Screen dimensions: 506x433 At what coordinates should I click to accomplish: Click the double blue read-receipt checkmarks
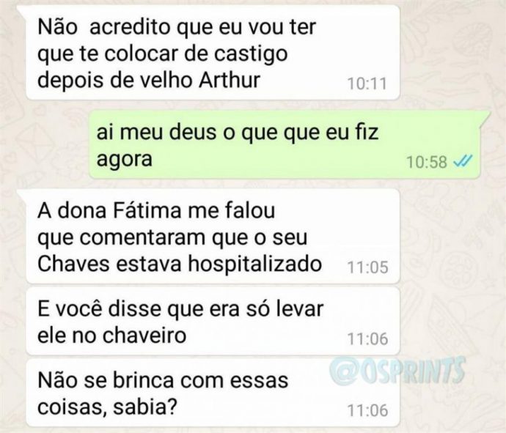(463, 160)
